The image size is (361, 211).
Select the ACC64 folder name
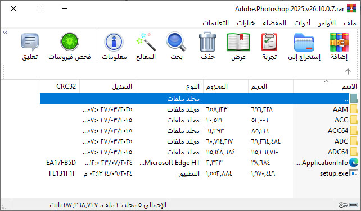338,131
